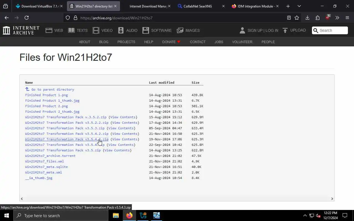Open the BLOG menu item
The height and width of the screenshot is (221, 354).
pyautogui.click(x=104, y=42)
